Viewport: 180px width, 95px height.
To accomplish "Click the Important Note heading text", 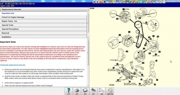I will coord(8,42).
